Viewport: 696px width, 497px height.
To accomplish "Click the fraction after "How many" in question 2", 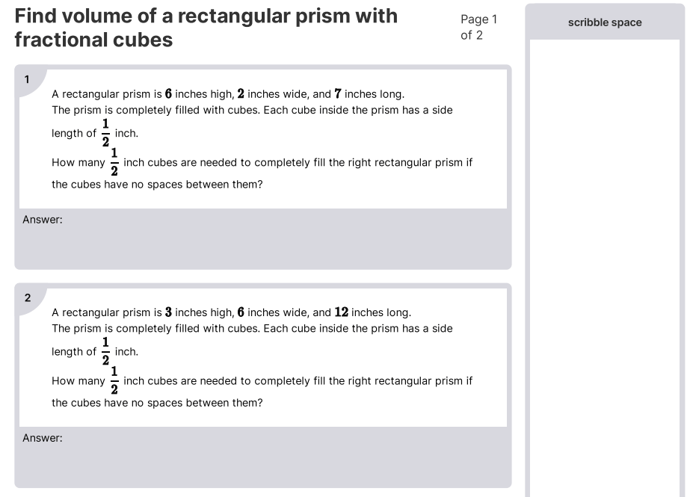I will click(x=114, y=380).
